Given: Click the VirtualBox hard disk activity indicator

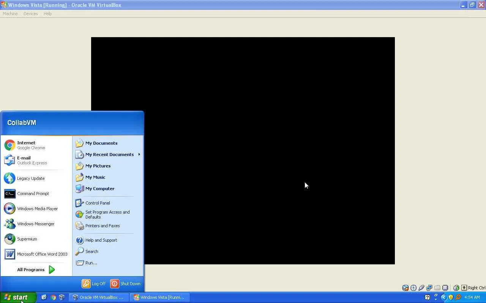Looking at the screenshot, I should 406,288.
